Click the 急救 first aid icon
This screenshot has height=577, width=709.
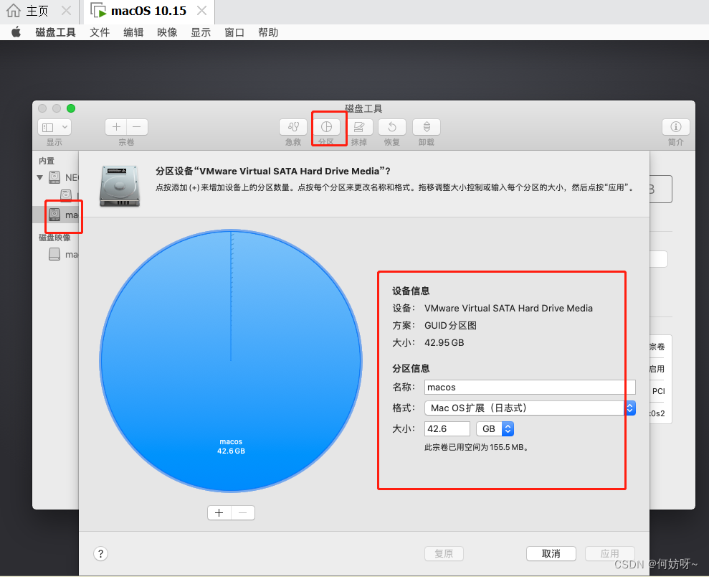[293, 127]
